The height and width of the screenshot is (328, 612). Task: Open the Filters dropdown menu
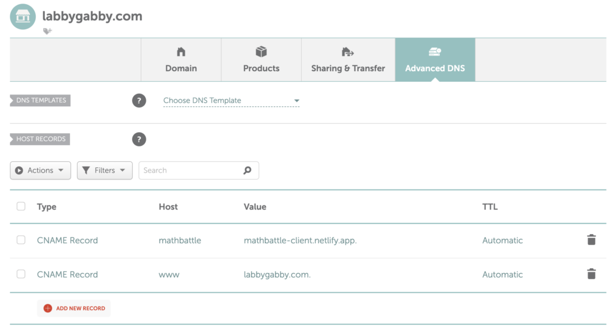[105, 170]
